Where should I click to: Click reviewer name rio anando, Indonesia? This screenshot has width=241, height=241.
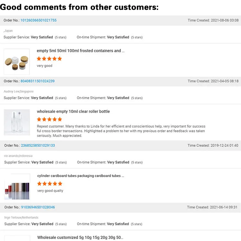(18, 156)
